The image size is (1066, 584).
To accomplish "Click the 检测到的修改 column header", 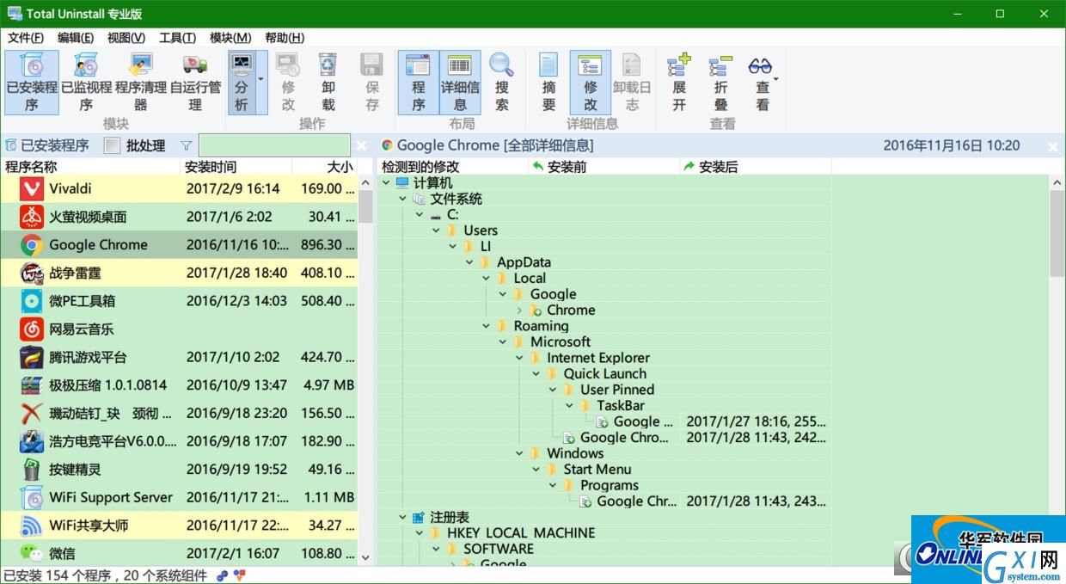I will 453,167.
